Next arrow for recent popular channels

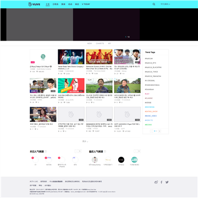[x=139, y=151]
